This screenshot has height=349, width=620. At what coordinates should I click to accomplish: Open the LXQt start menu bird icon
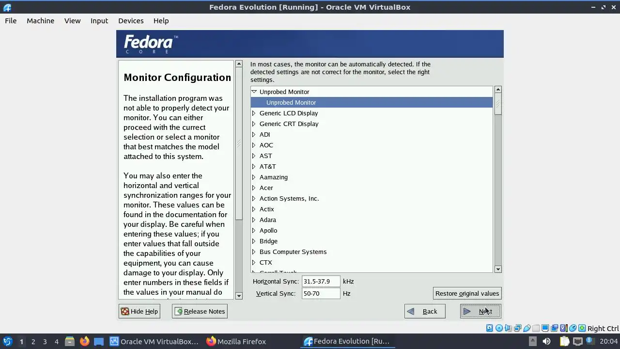8,341
